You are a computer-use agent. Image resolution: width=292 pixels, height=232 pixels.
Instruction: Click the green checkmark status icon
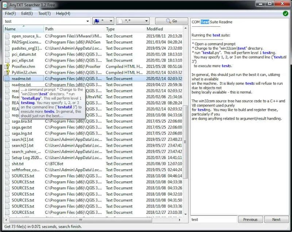[x=285, y=13]
